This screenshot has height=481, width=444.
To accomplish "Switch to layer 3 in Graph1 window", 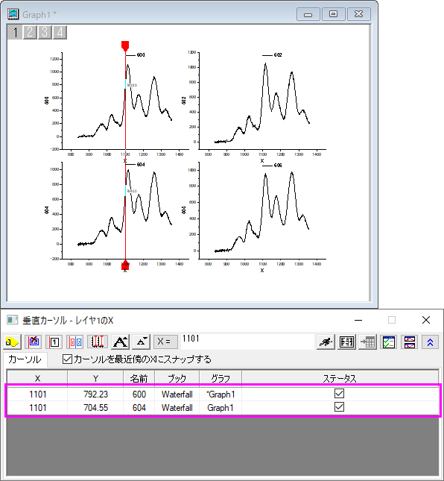I will (x=45, y=32).
